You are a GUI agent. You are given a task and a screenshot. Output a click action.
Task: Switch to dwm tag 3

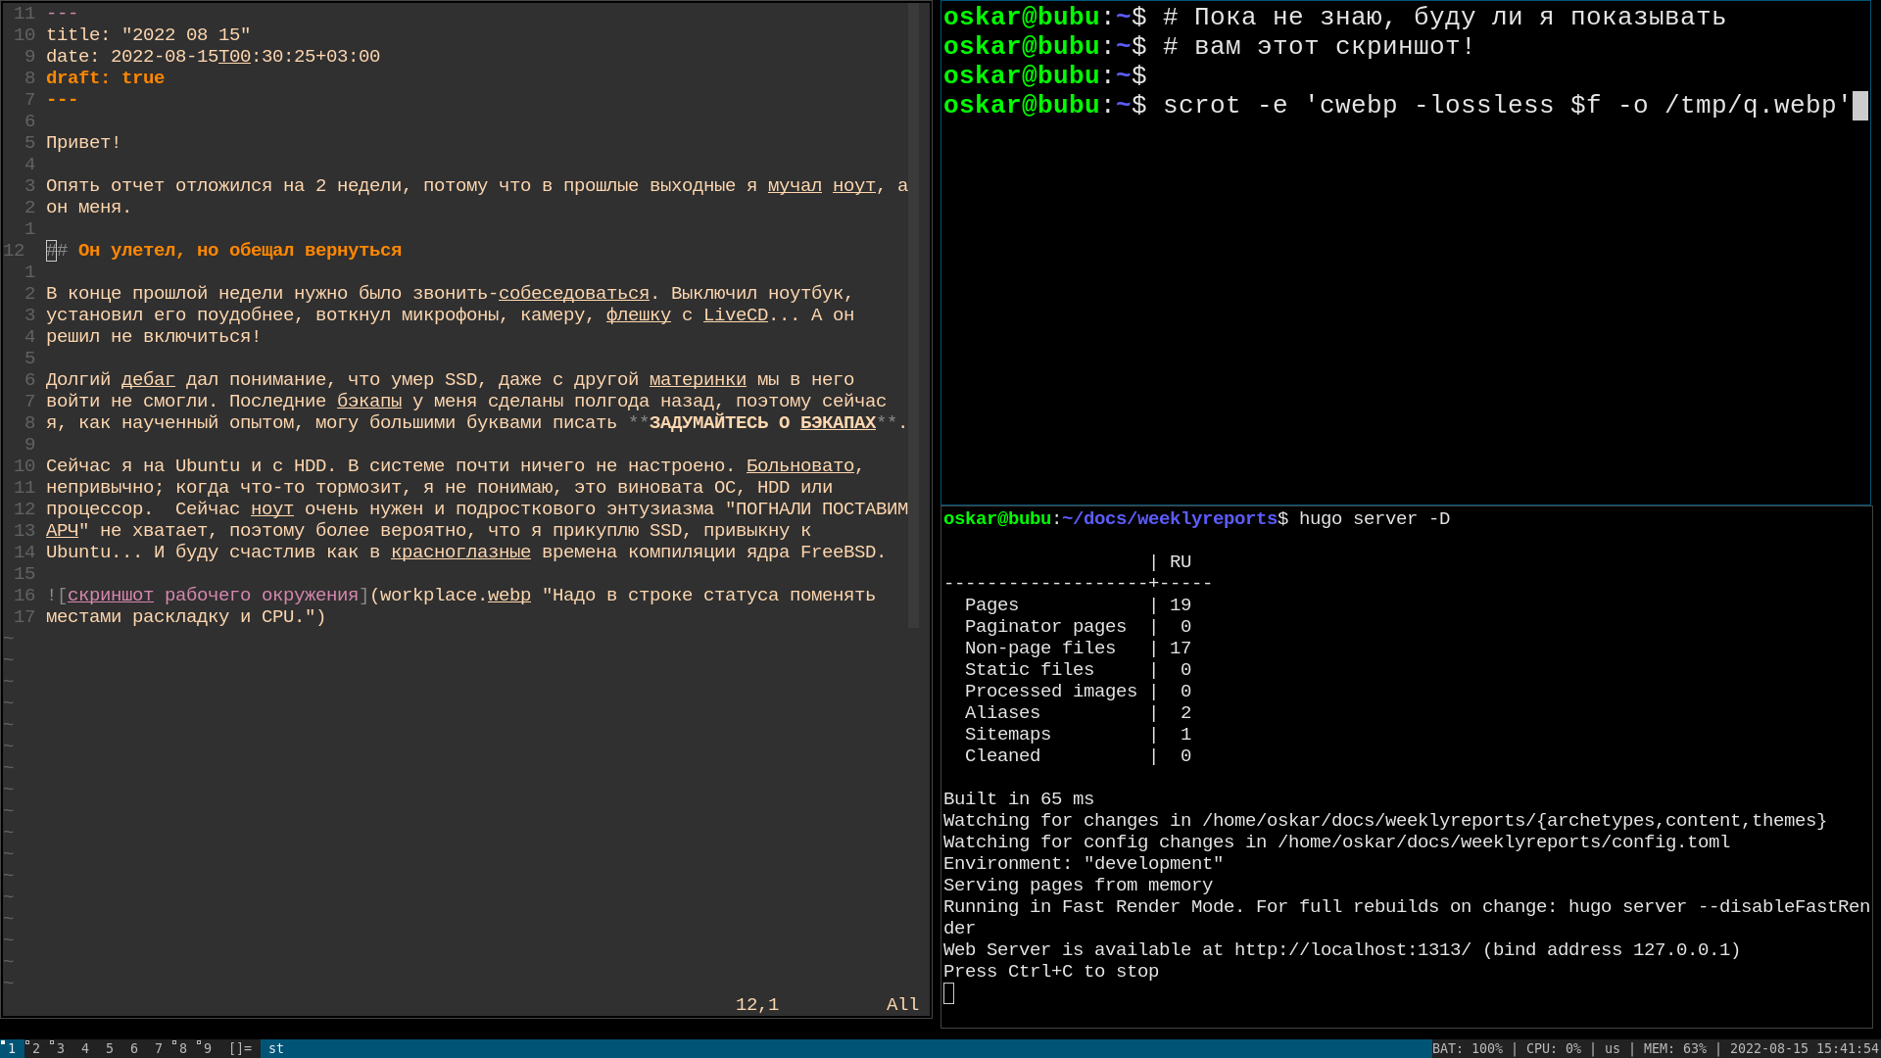(x=61, y=1048)
